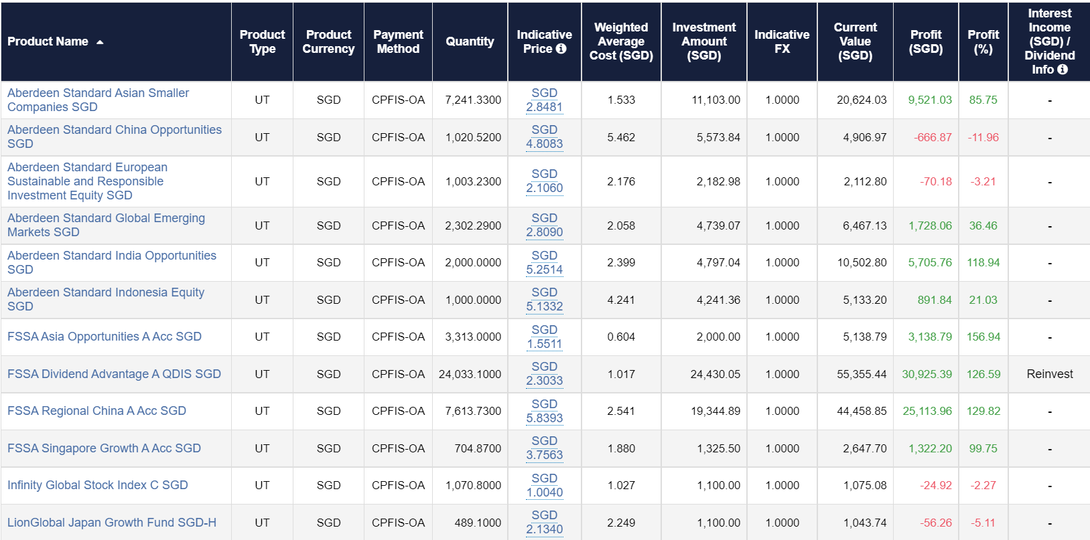1090x540 pixels.
Task: Open Aberdeen Standard Indonesia Equity SGD
Action: (x=106, y=299)
